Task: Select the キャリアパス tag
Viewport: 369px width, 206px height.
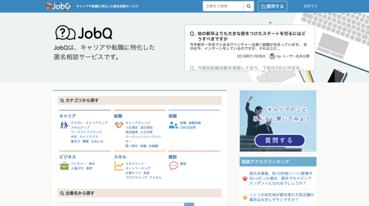Action: coord(89,137)
